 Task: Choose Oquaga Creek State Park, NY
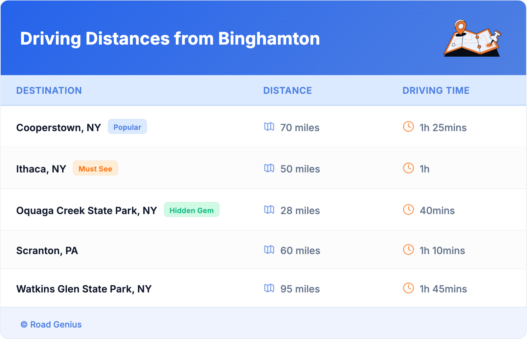click(87, 210)
